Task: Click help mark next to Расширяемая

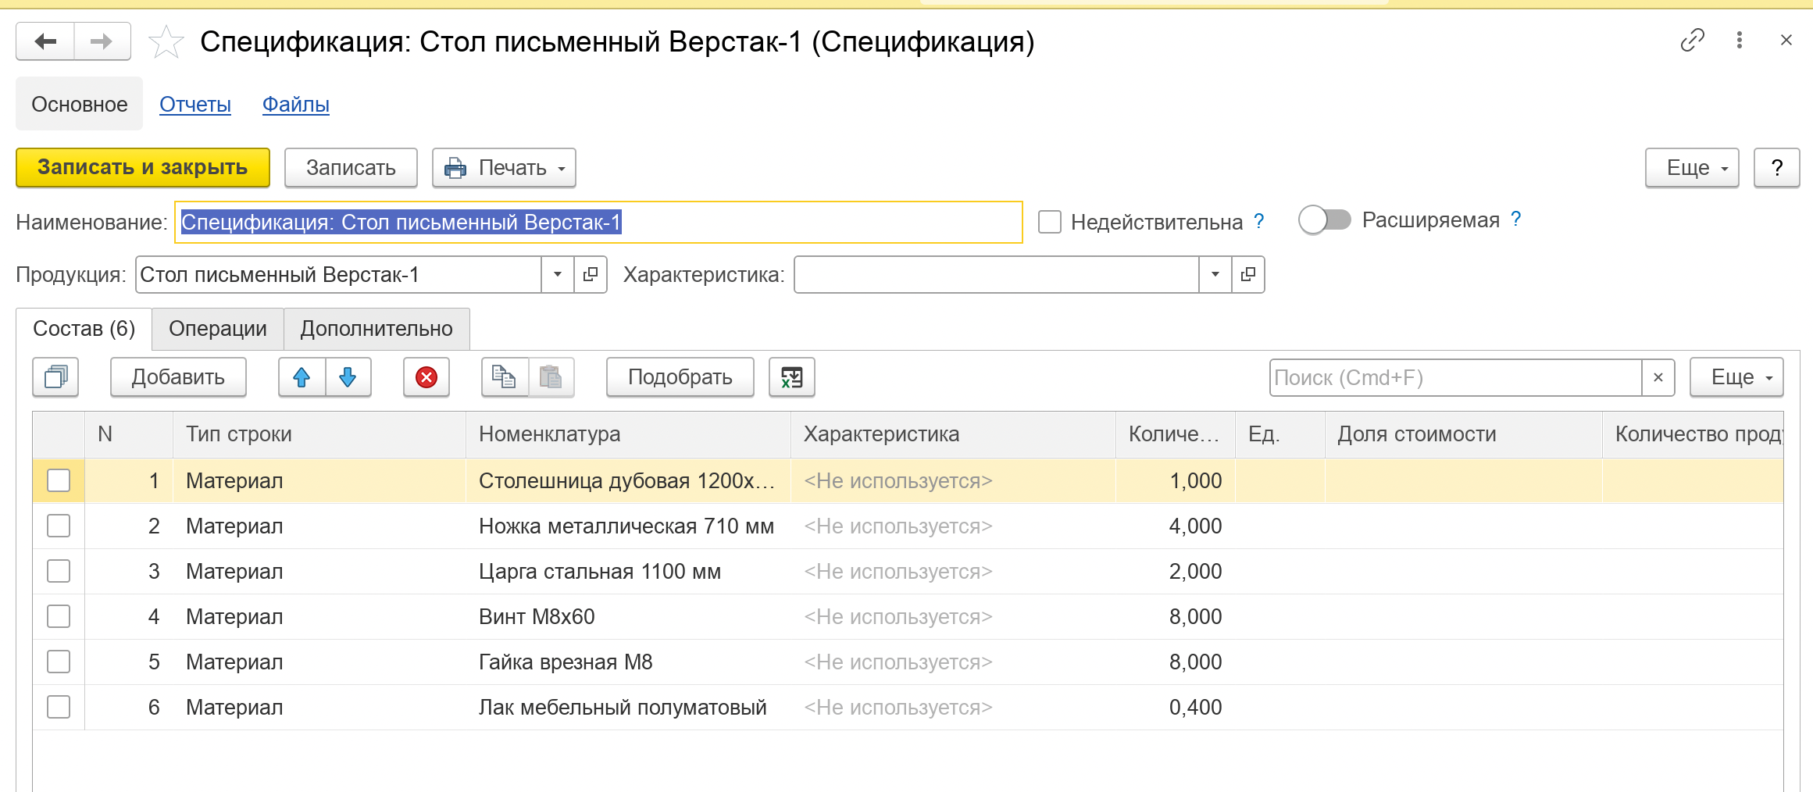Action: pos(1515,219)
